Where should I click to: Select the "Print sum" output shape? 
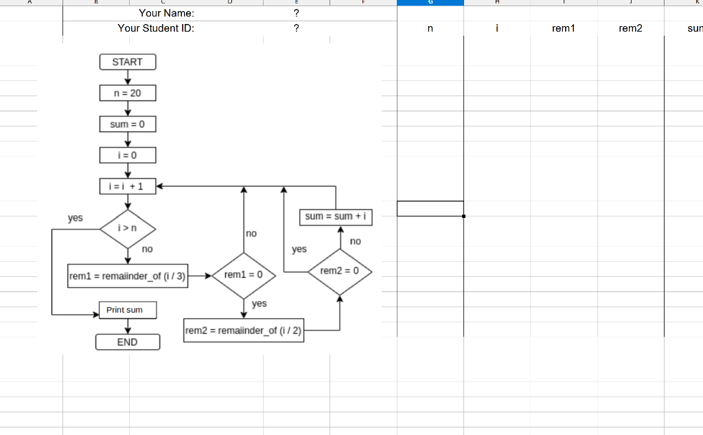(x=127, y=310)
